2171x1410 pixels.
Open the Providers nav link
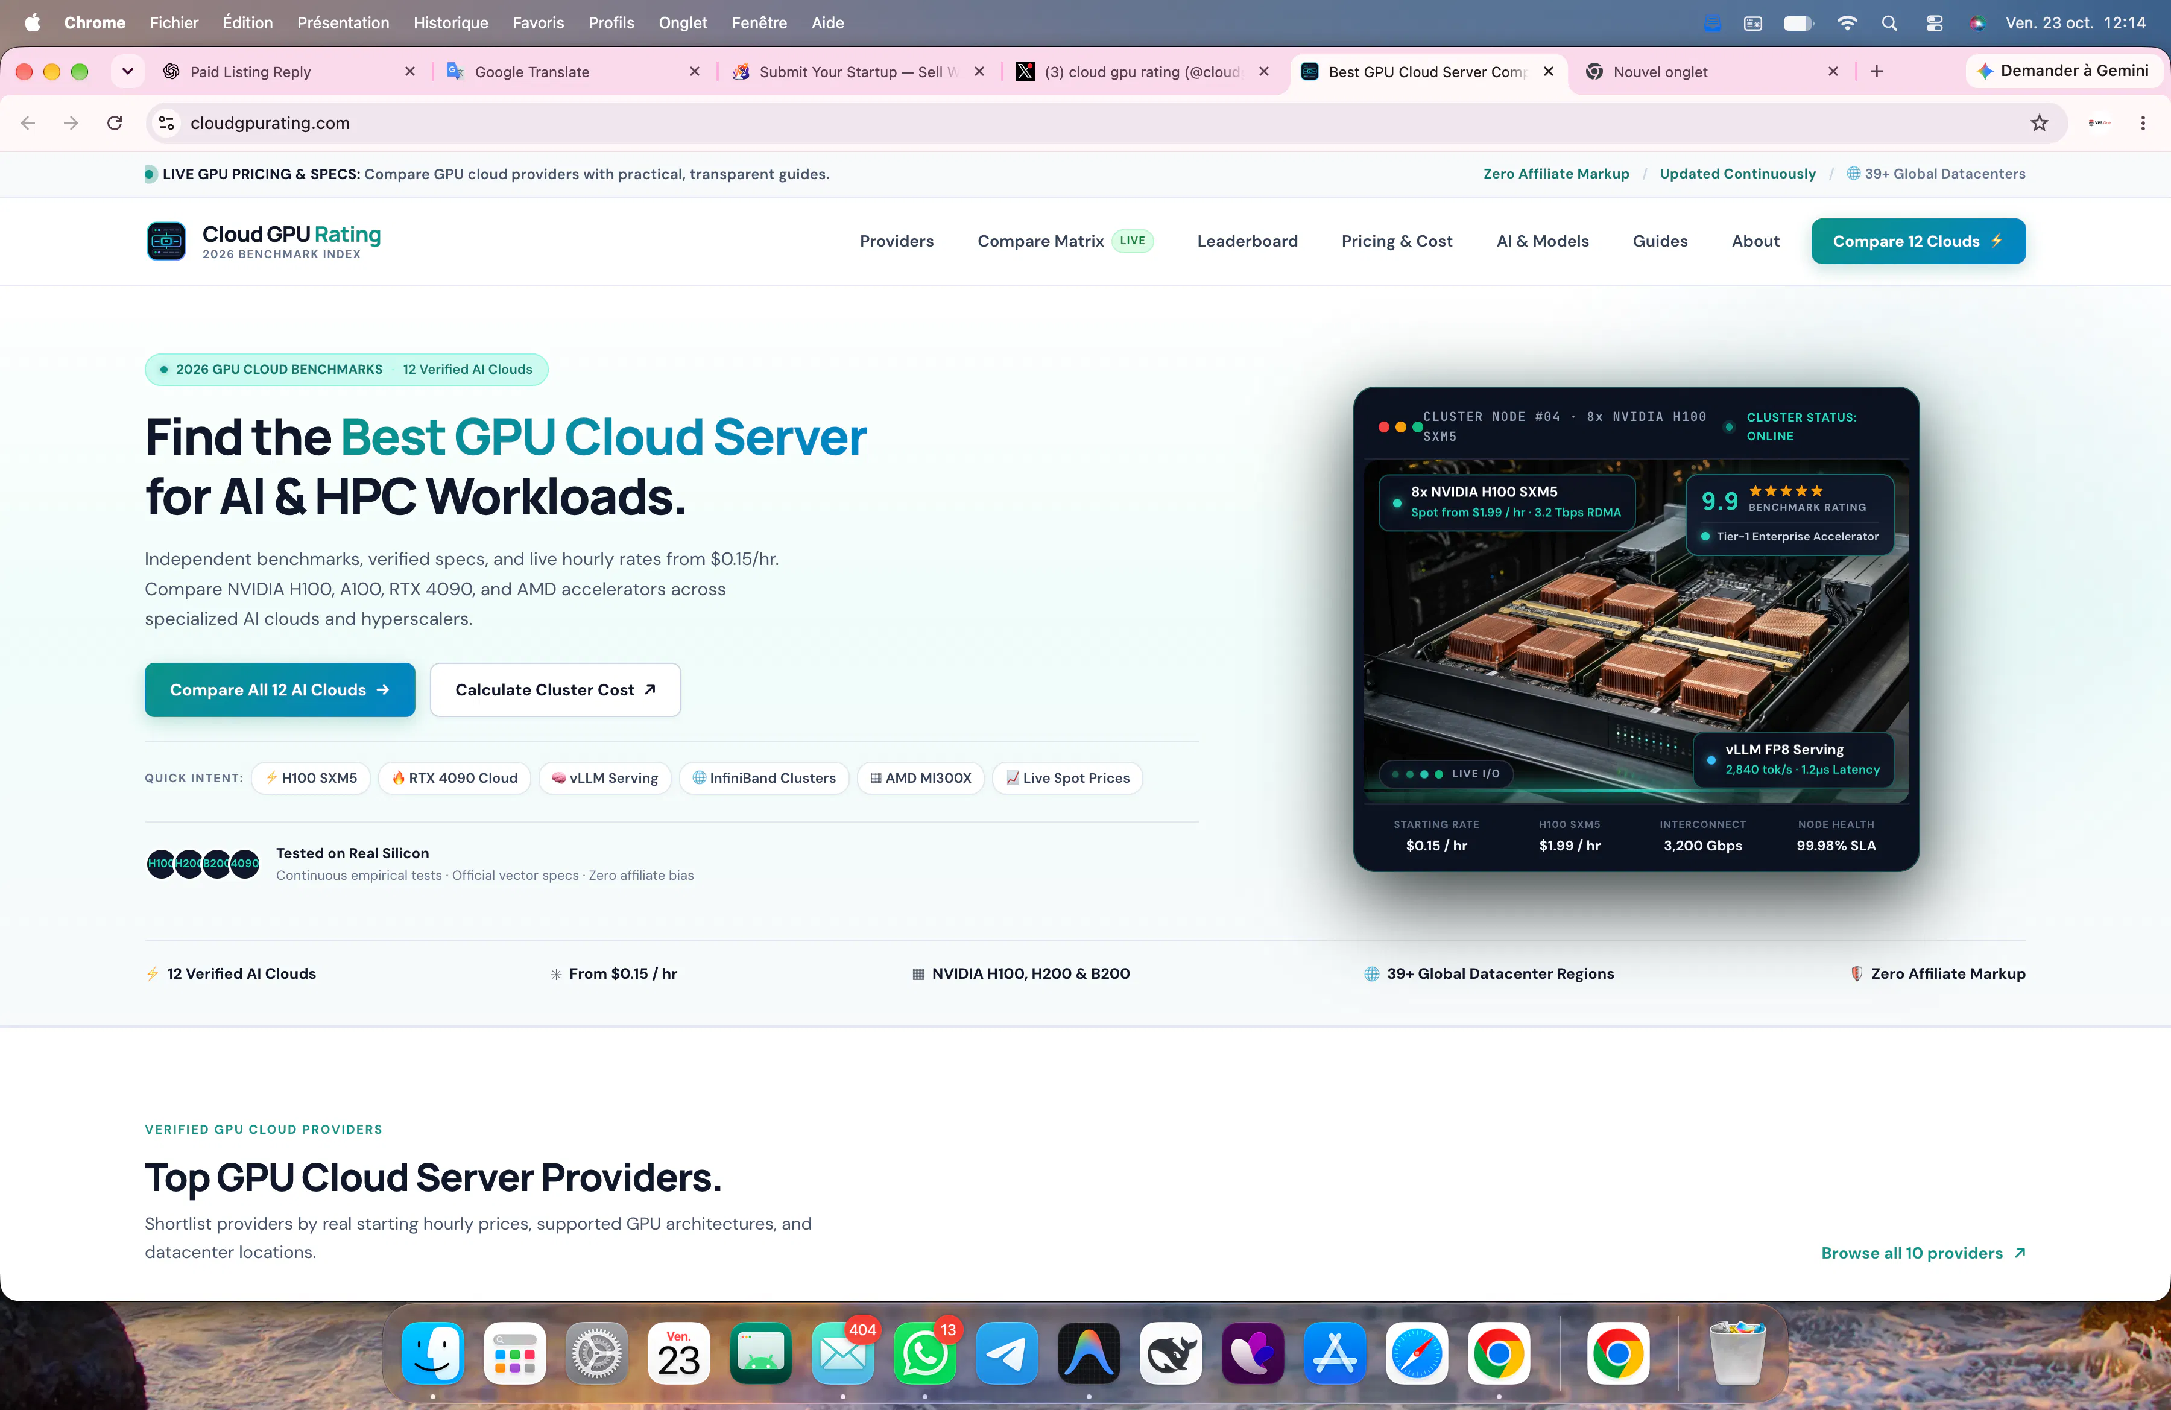[896, 241]
